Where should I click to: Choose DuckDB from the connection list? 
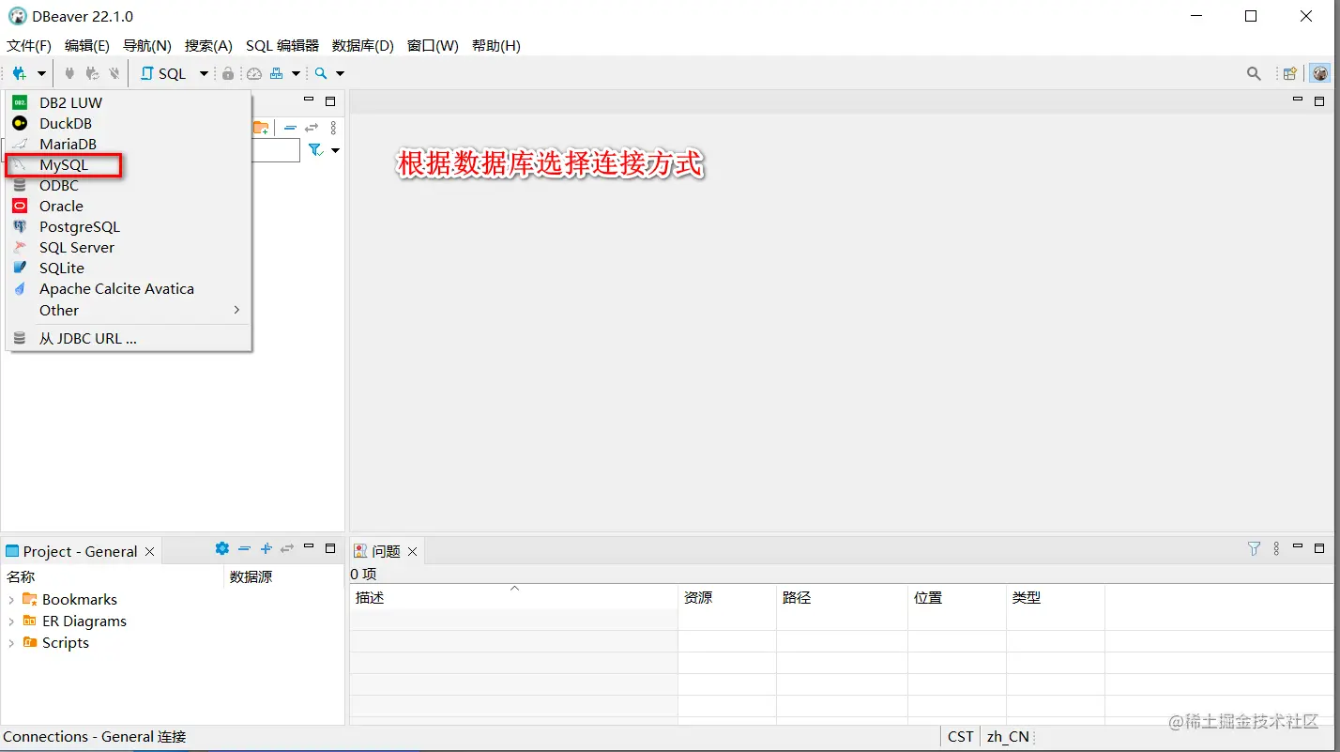point(129,123)
